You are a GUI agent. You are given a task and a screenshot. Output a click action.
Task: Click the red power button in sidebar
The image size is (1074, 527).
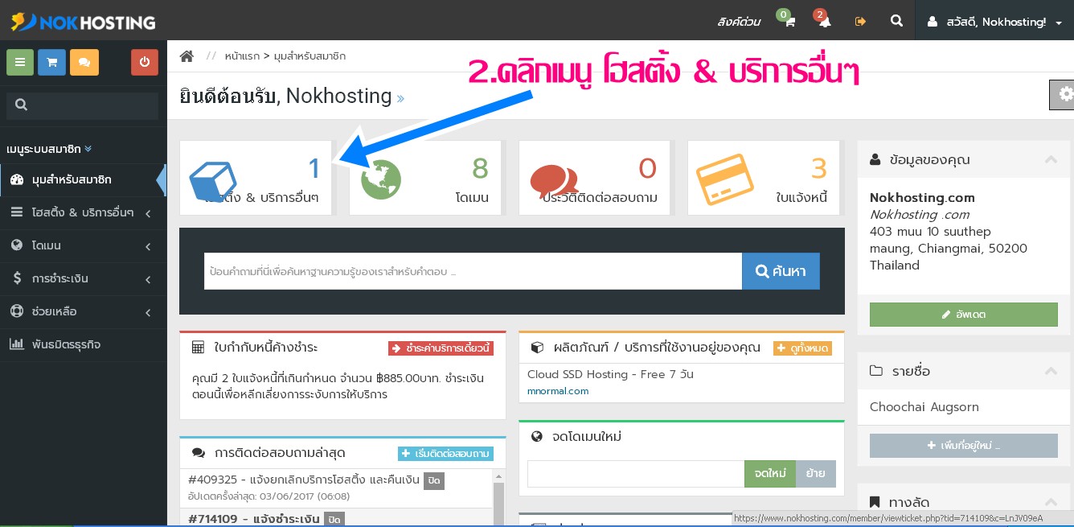pyautogui.click(x=145, y=62)
